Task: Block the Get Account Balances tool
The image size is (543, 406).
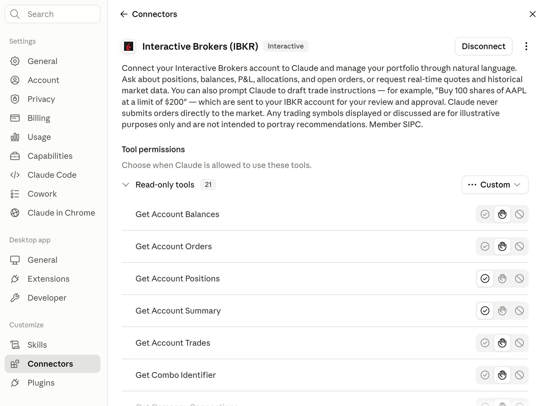Action: [519, 214]
